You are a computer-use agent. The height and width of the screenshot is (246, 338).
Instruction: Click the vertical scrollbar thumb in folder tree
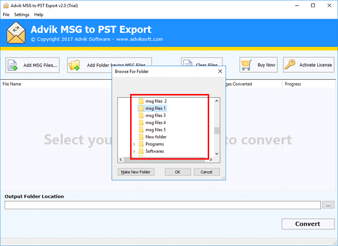[x=217, y=131]
